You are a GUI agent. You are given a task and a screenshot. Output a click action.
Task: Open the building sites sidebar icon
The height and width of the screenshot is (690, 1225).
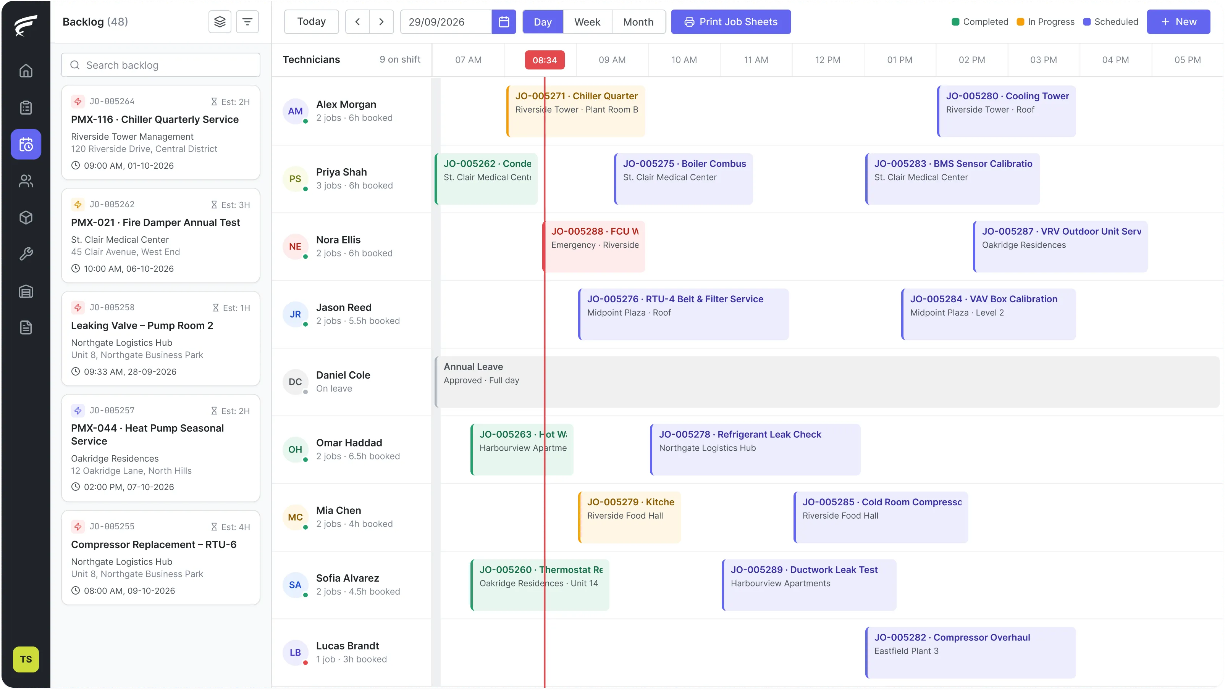coord(26,291)
